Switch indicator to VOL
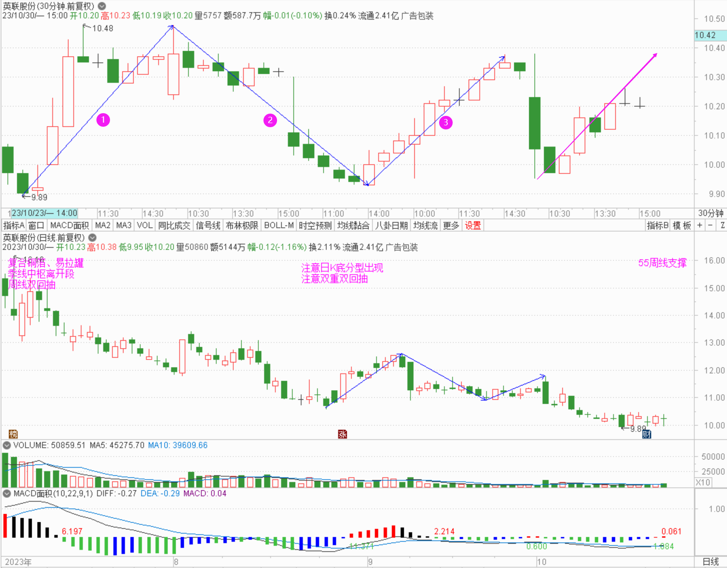Screen dimensions: 727x568 point(144,225)
